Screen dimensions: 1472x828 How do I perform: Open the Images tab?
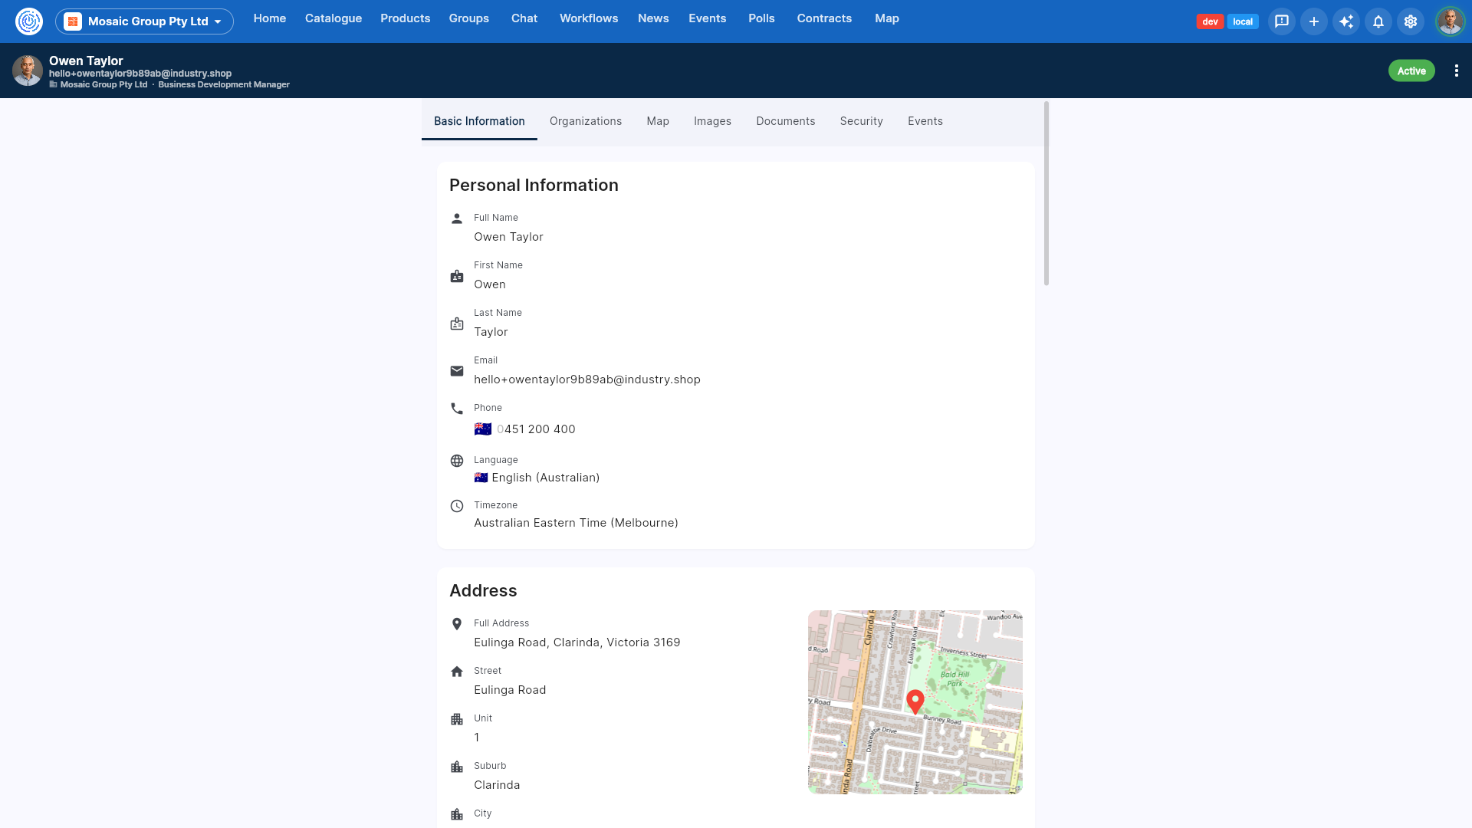(713, 121)
